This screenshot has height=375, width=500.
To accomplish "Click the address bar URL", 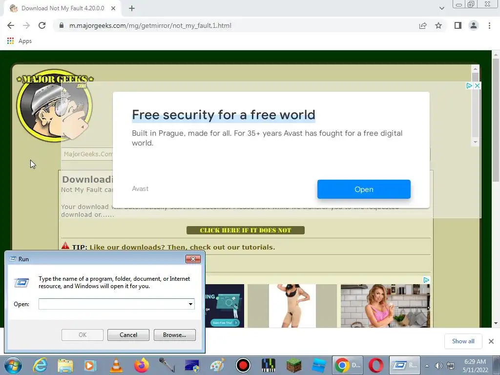I will pyautogui.click(x=150, y=25).
